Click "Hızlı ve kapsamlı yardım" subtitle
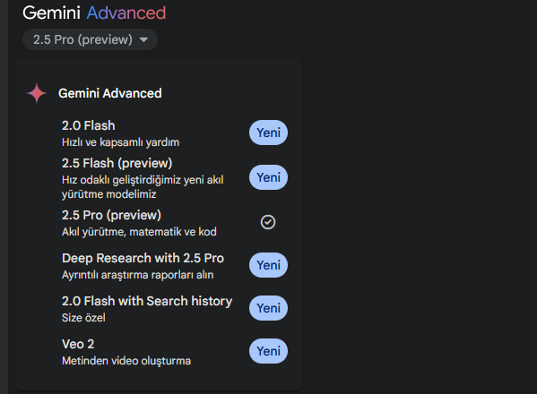This screenshot has width=537, height=394. click(120, 142)
